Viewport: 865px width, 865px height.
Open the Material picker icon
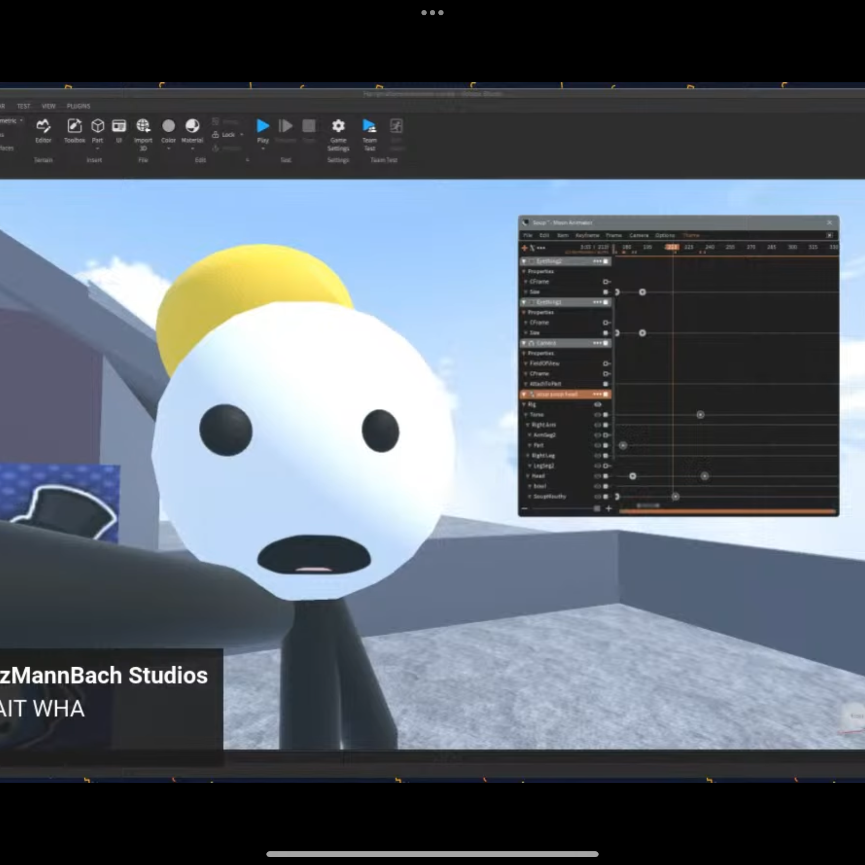click(x=192, y=127)
